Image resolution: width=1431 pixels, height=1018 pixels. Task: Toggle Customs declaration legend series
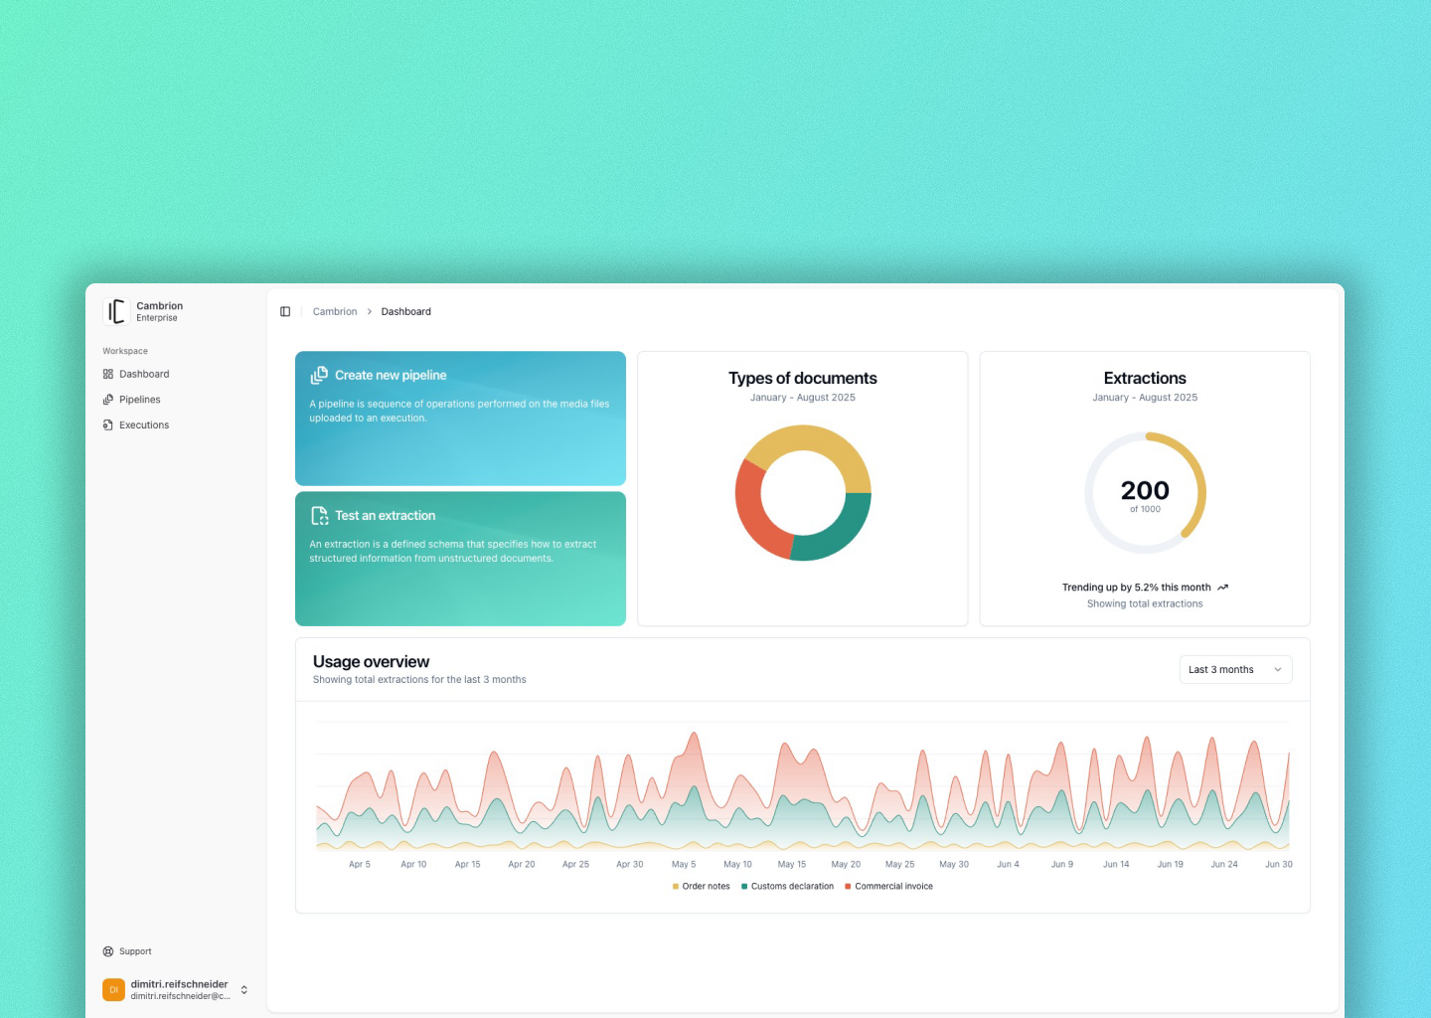[787, 887]
